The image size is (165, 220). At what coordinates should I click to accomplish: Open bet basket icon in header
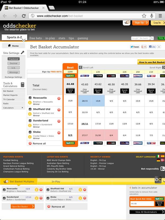tap(127, 23)
